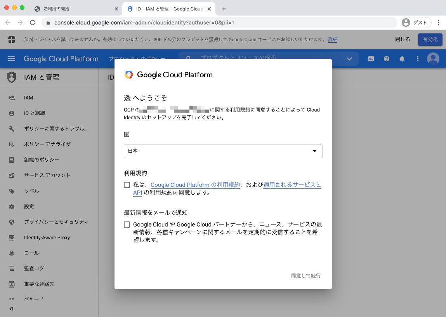
Task: Open the project selector dropdown
Action: point(137,59)
